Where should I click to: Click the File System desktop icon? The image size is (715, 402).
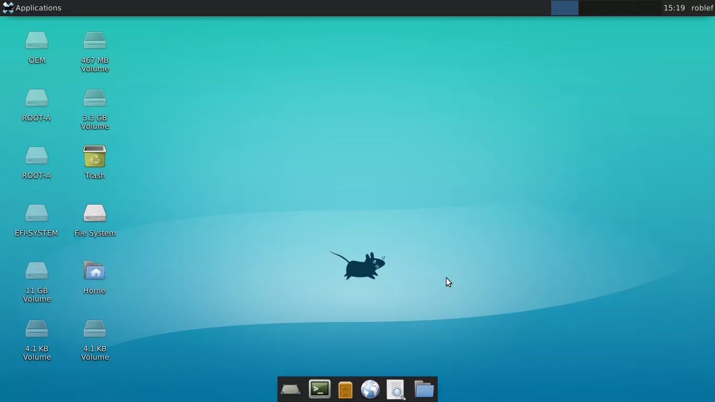point(95,214)
